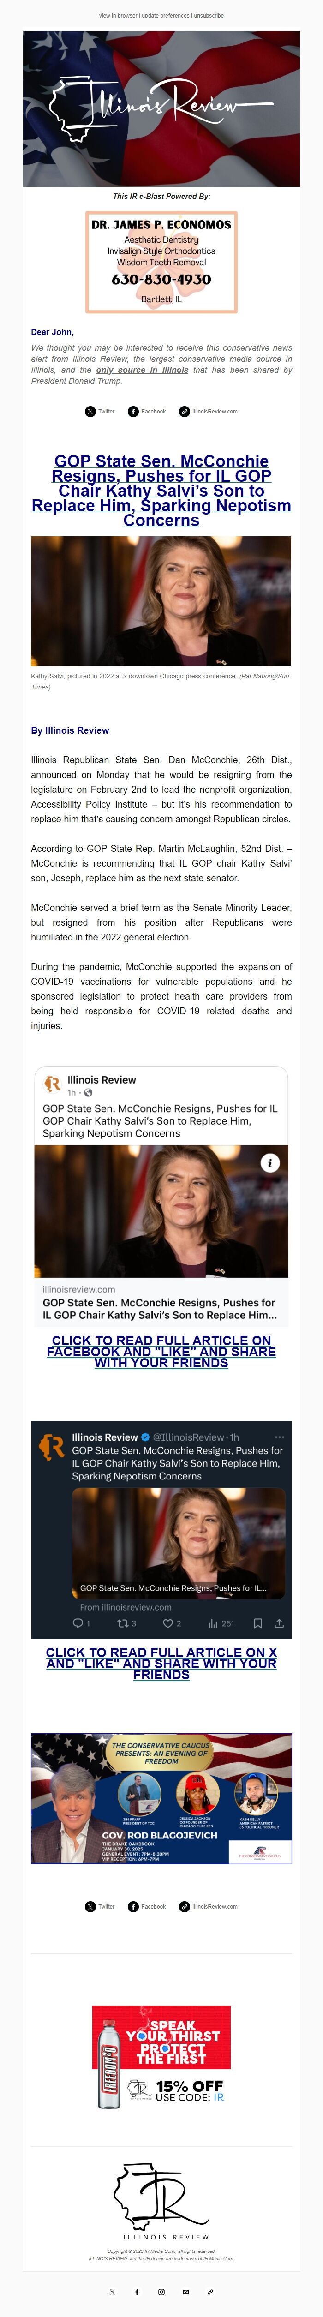
Task: Click 'Click to read full article on Facebook' link
Action: tap(161, 1351)
